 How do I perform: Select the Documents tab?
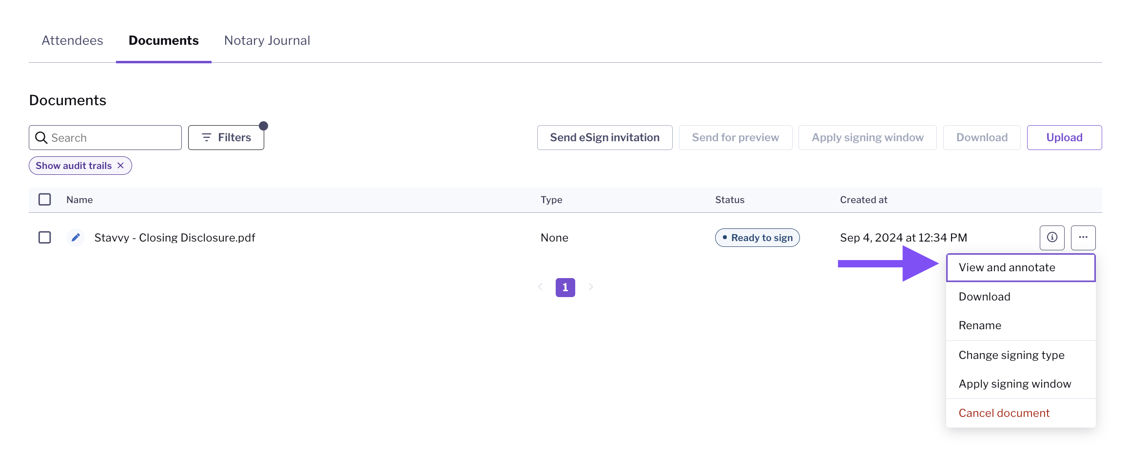tap(164, 40)
